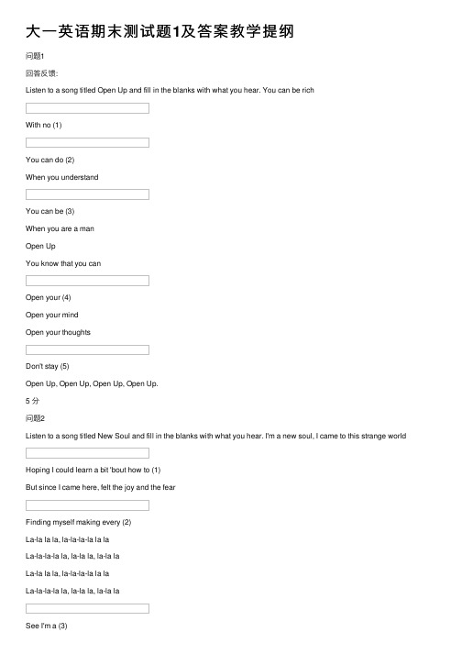
Task: Click the input field above 'You can do (2)'
Action: click(87, 143)
